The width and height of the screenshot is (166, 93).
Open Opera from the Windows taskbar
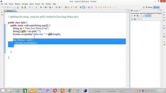(x=55, y=91)
